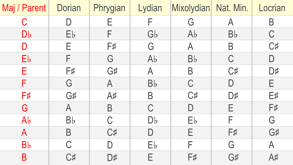This screenshot has height=165, width=293.
Task: Select the Phrygian column header
Action: [110, 8]
